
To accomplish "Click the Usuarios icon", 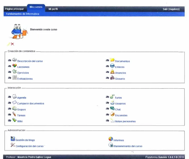I will (x=112, y=102).
